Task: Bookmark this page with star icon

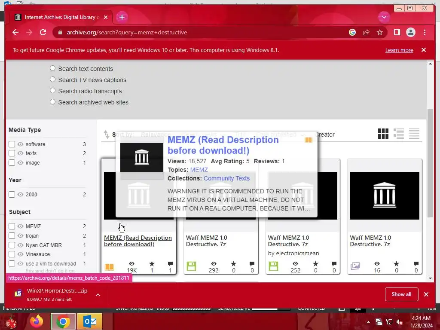Action: (x=380, y=32)
